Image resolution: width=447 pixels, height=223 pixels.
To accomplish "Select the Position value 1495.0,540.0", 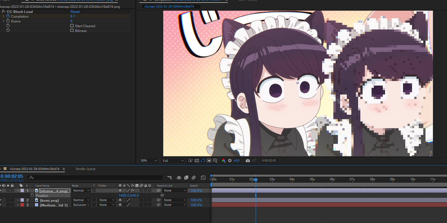I will click(129, 195).
